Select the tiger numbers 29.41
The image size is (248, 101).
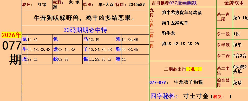click(x=32, y=60)
